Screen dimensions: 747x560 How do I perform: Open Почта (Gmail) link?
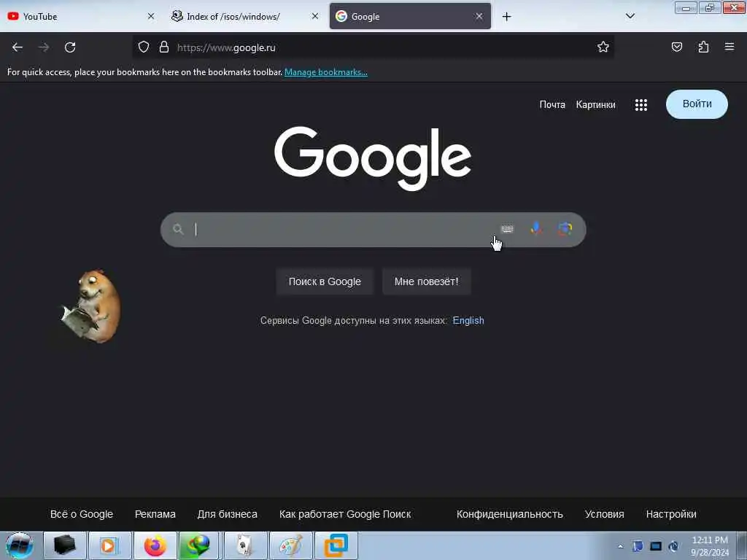(552, 105)
